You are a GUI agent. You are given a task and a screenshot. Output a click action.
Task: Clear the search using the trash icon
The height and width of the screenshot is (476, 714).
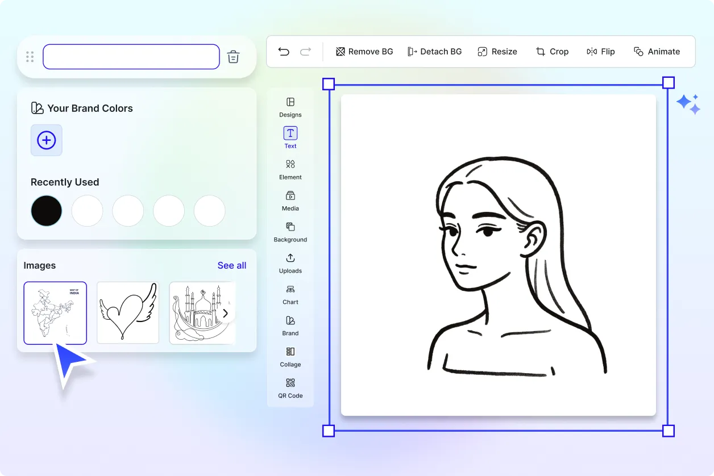(x=233, y=56)
